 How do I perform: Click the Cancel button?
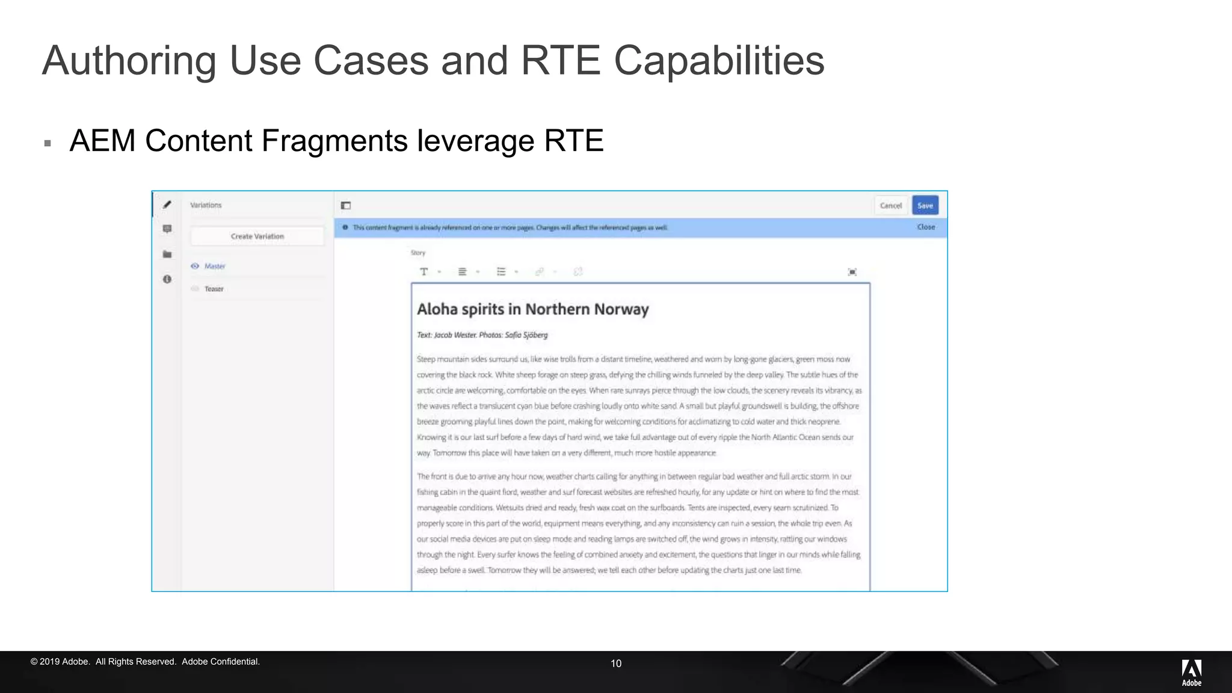(x=890, y=206)
